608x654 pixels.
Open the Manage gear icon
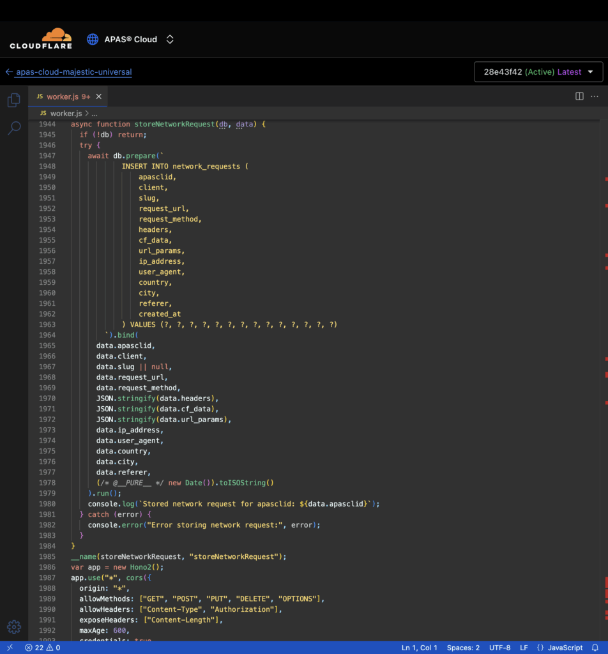[14, 627]
